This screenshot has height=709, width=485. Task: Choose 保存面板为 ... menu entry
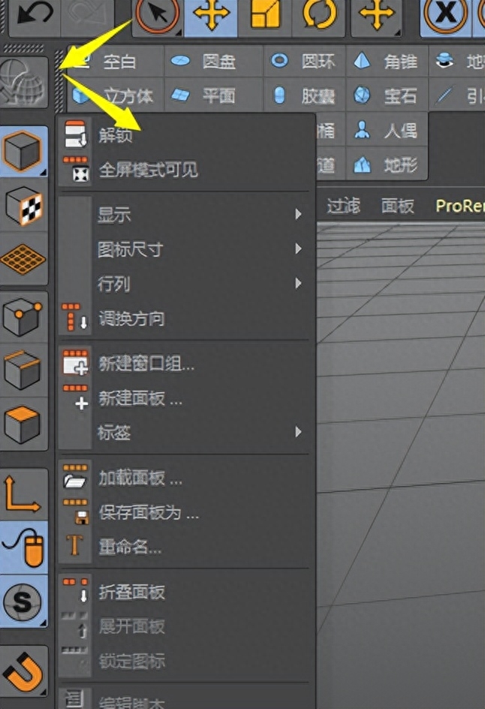pyautogui.click(x=185, y=512)
